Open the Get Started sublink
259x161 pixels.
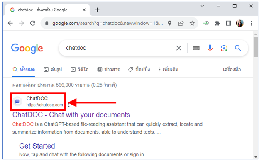pyautogui.click(x=37, y=146)
